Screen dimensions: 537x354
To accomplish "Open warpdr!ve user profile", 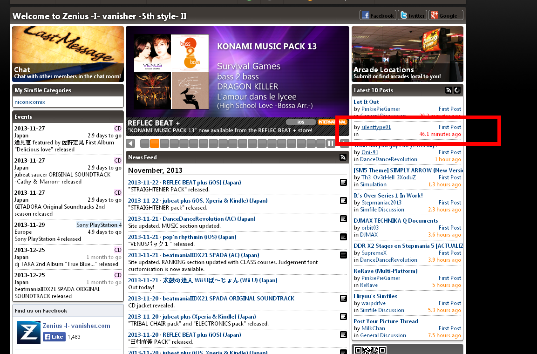I will coord(374,303).
